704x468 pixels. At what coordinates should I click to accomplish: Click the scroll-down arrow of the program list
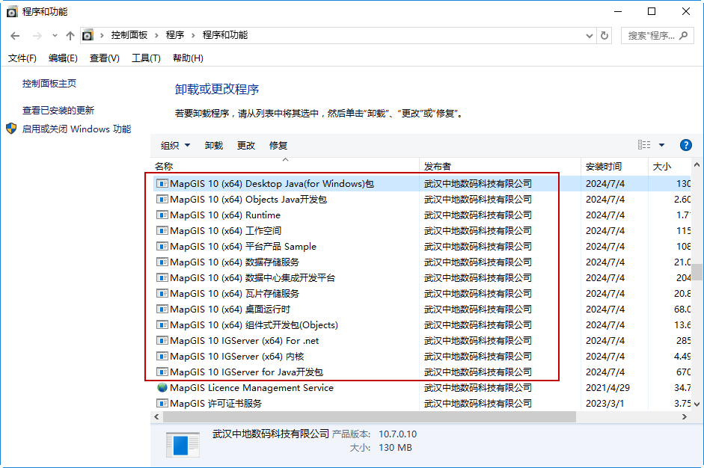697,404
